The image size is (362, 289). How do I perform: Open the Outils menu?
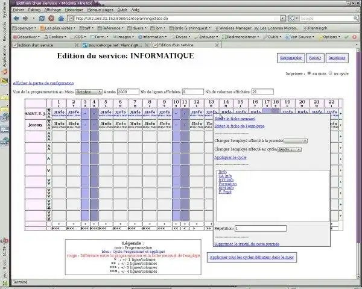(122, 10)
